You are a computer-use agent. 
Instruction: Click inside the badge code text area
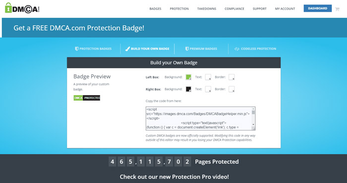pos(199,119)
